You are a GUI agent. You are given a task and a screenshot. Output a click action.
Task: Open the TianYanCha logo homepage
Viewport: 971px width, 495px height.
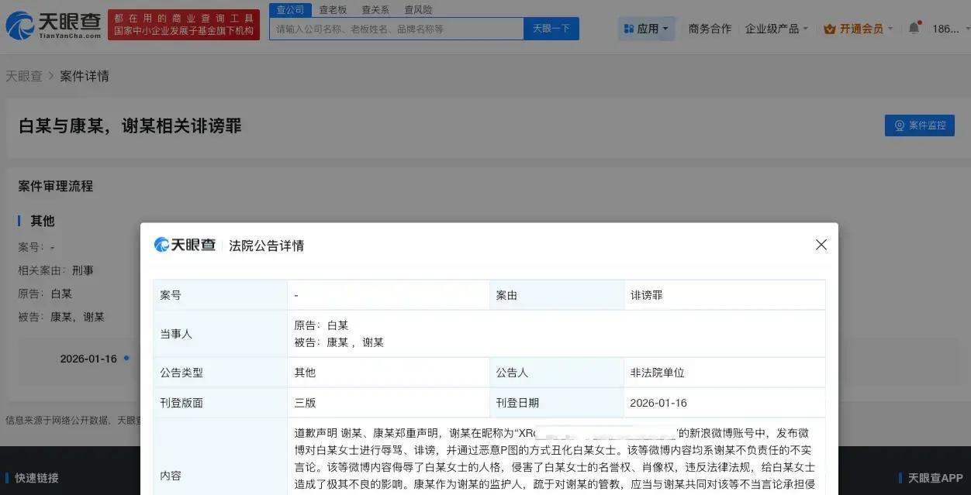53,26
